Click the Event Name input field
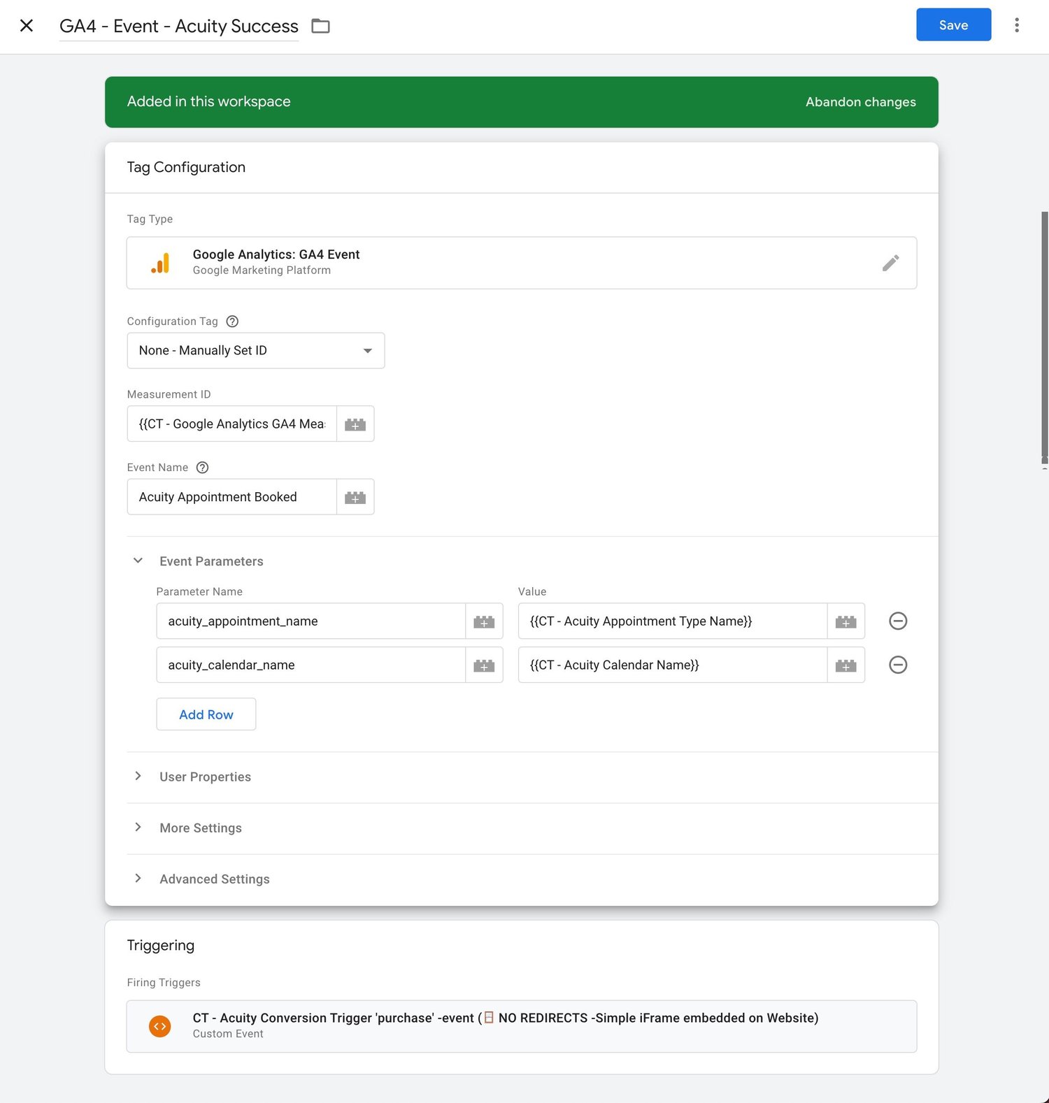1049x1103 pixels. pyautogui.click(x=231, y=497)
